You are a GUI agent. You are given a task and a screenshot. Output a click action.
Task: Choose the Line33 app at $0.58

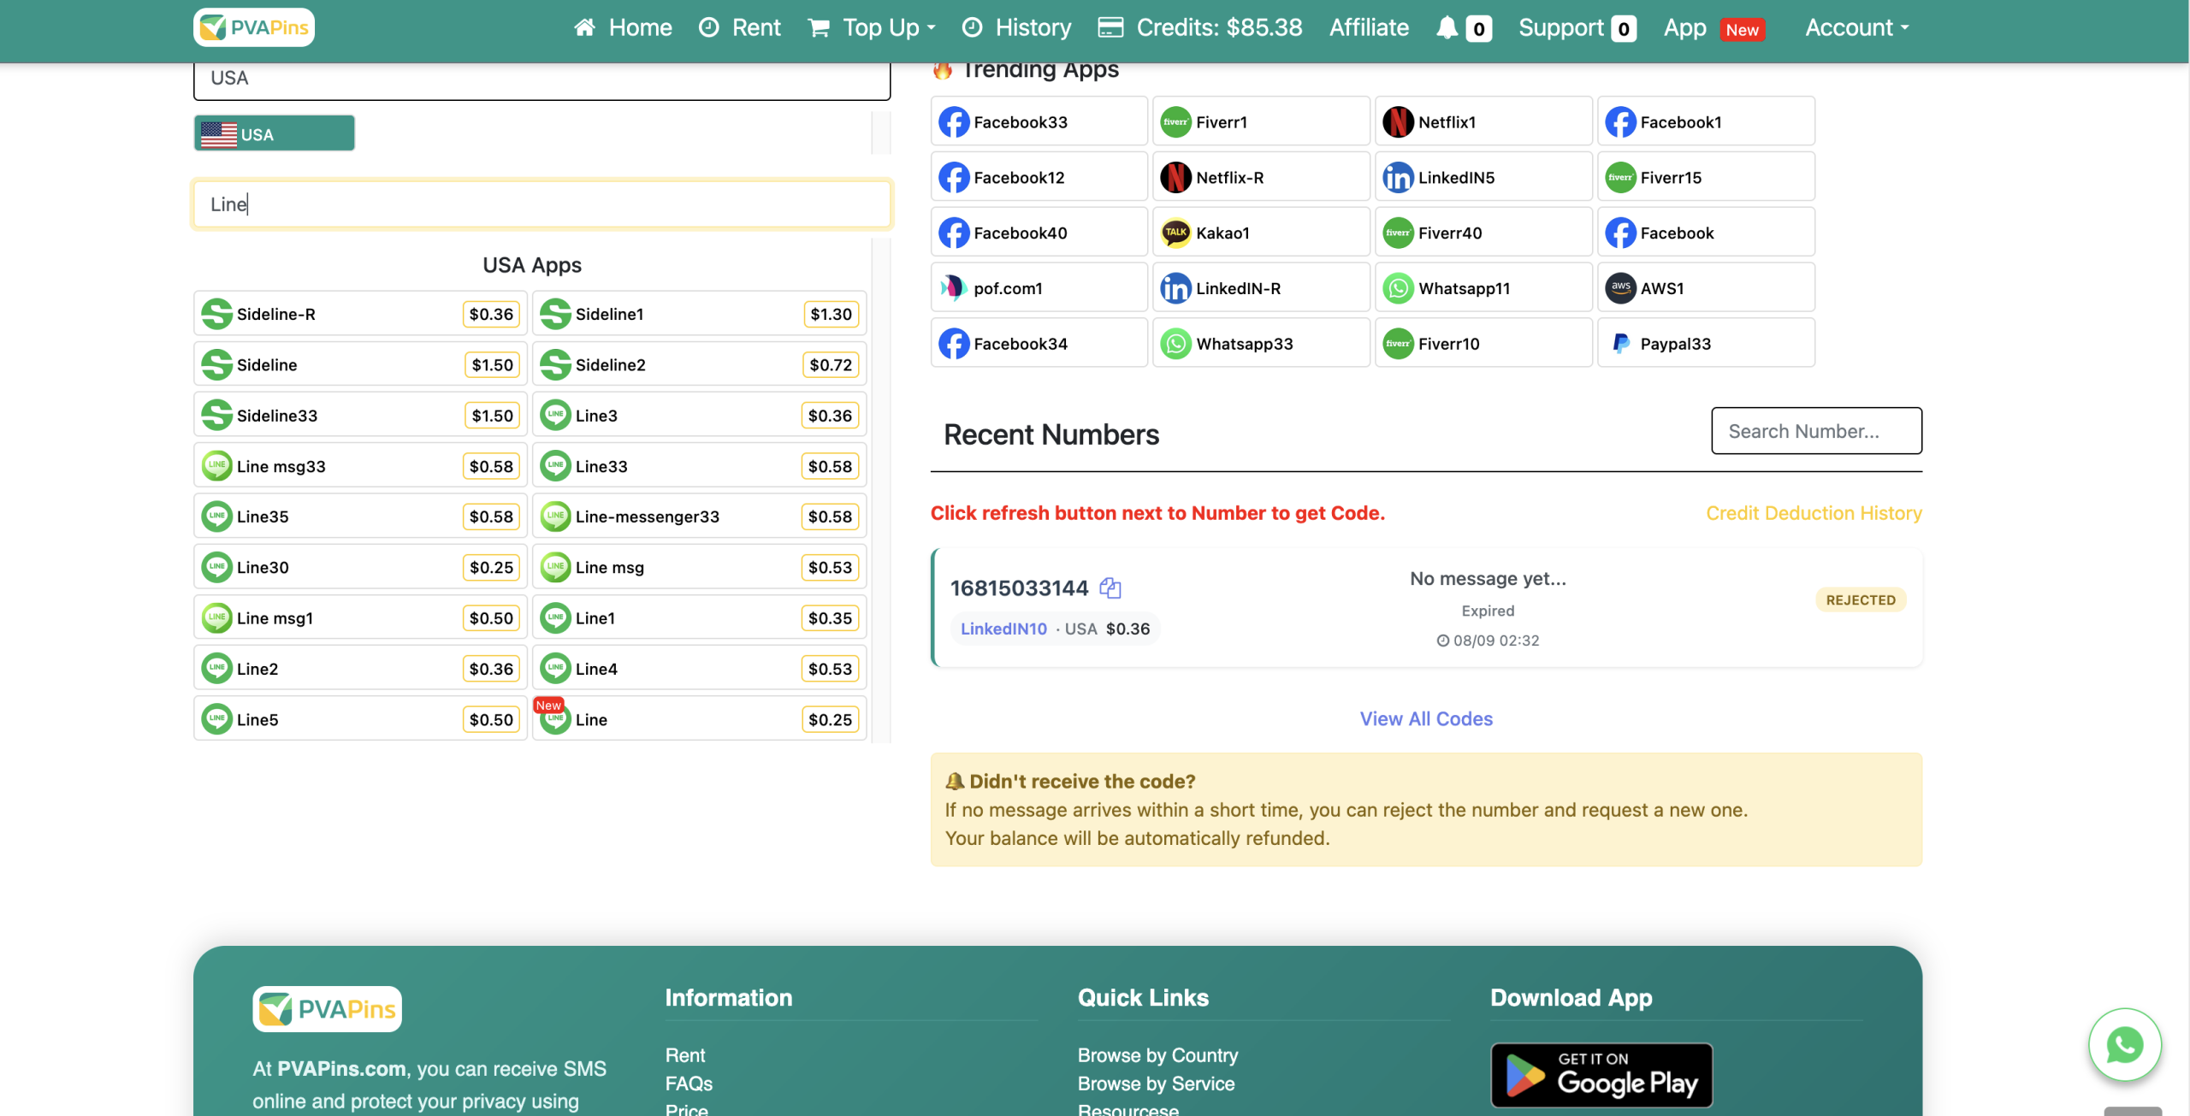click(699, 466)
